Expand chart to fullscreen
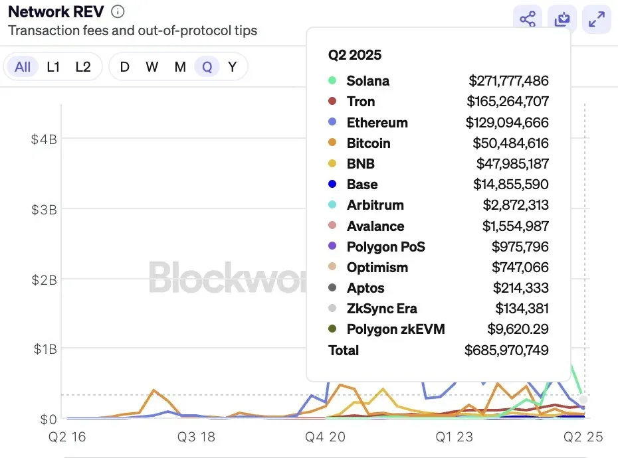This screenshot has width=618, height=458. [596, 19]
